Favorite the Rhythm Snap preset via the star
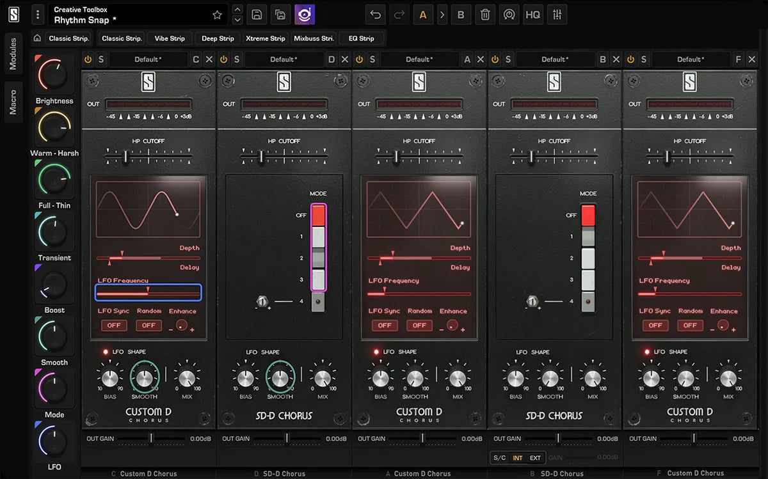This screenshot has height=479, width=768. point(218,13)
